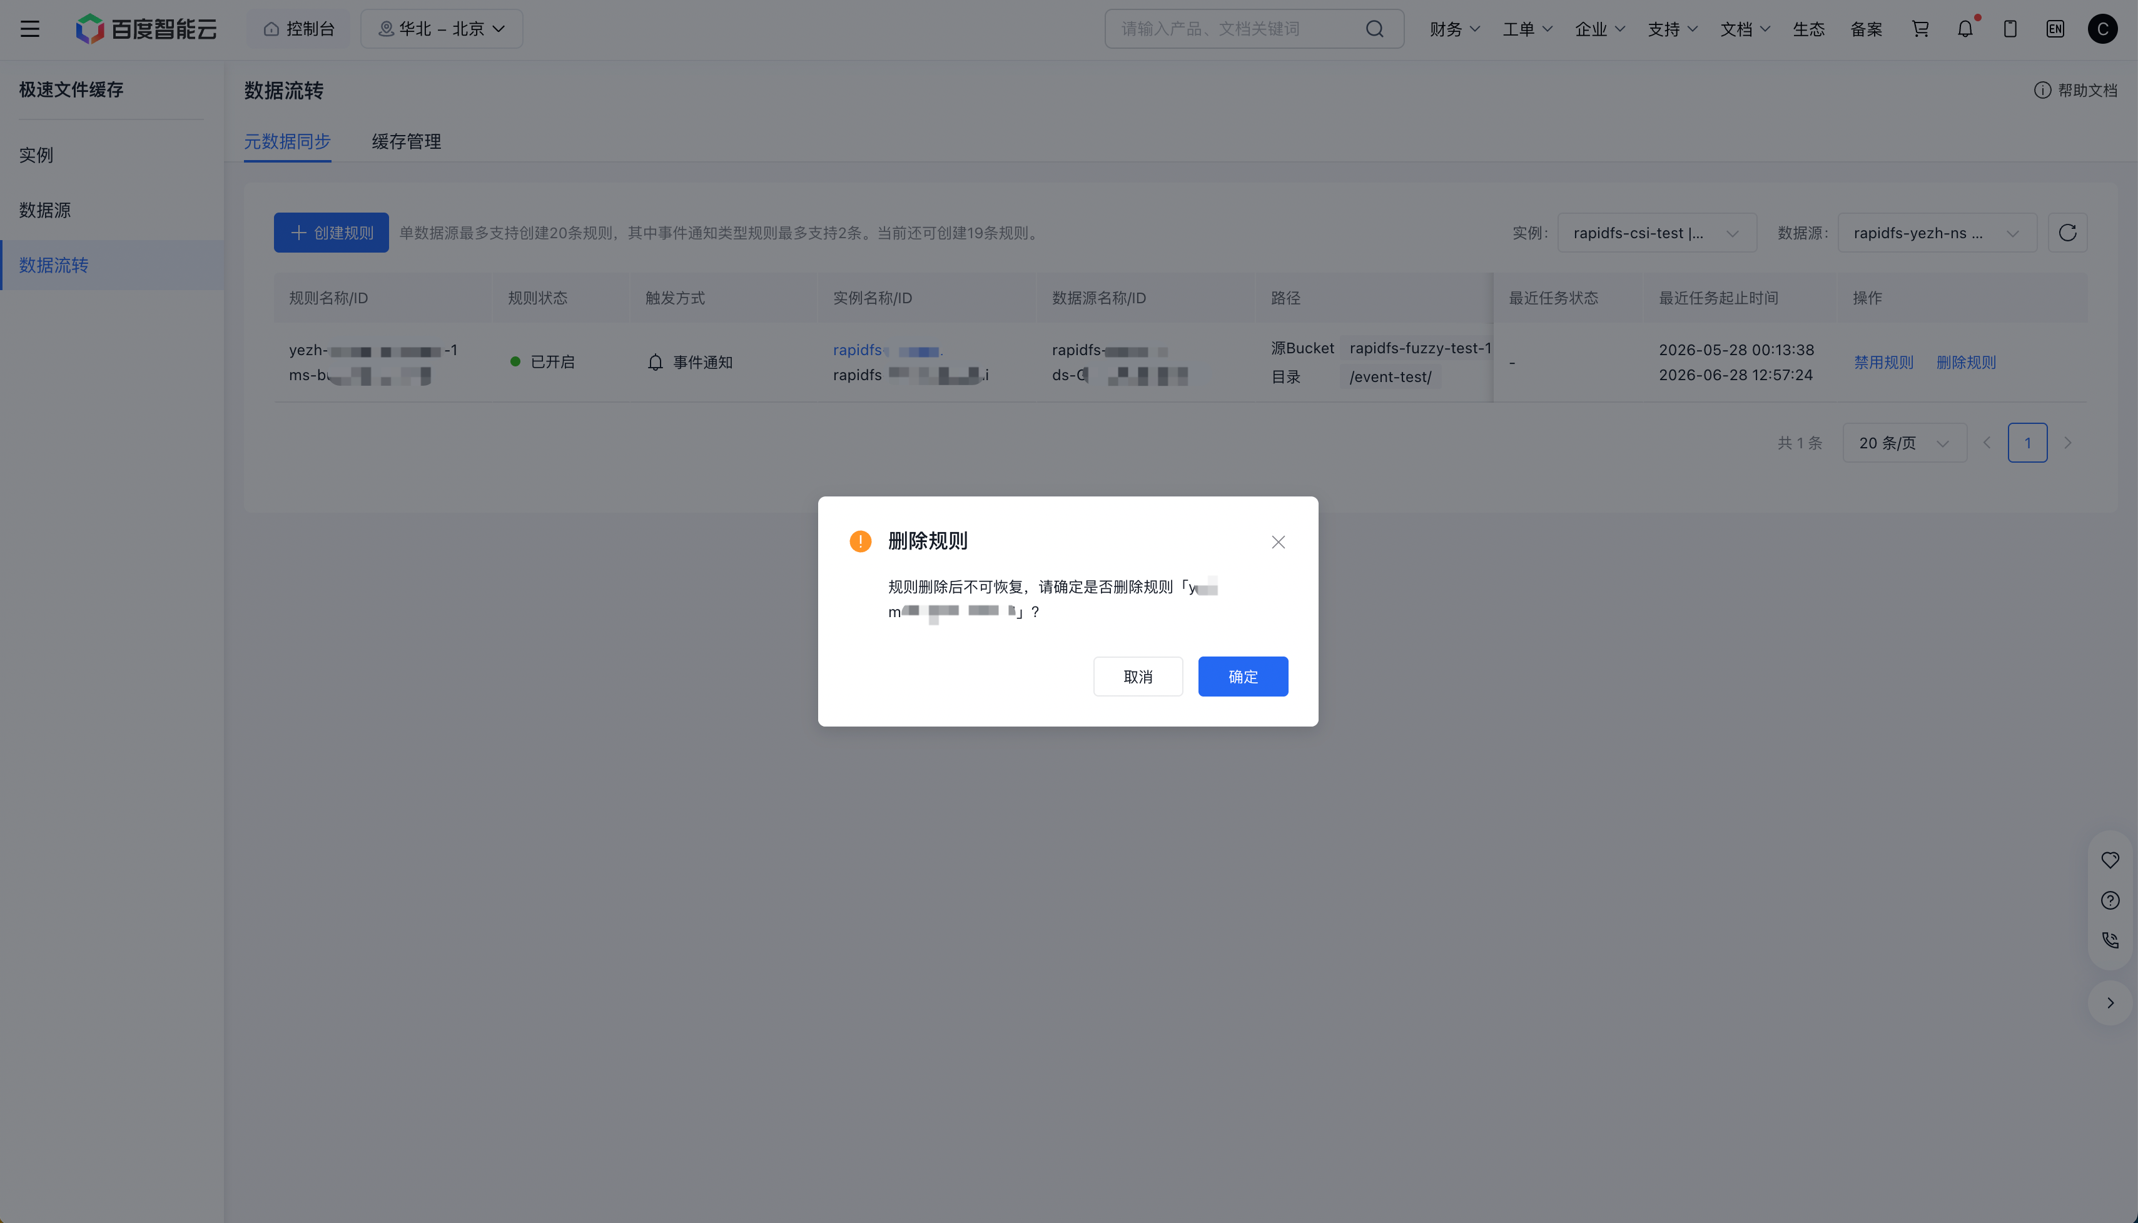The image size is (2138, 1223).
Task: Click rapidfs-fuzzy-test-1 bucket value
Action: pyautogui.click(x=1420, y=348)
